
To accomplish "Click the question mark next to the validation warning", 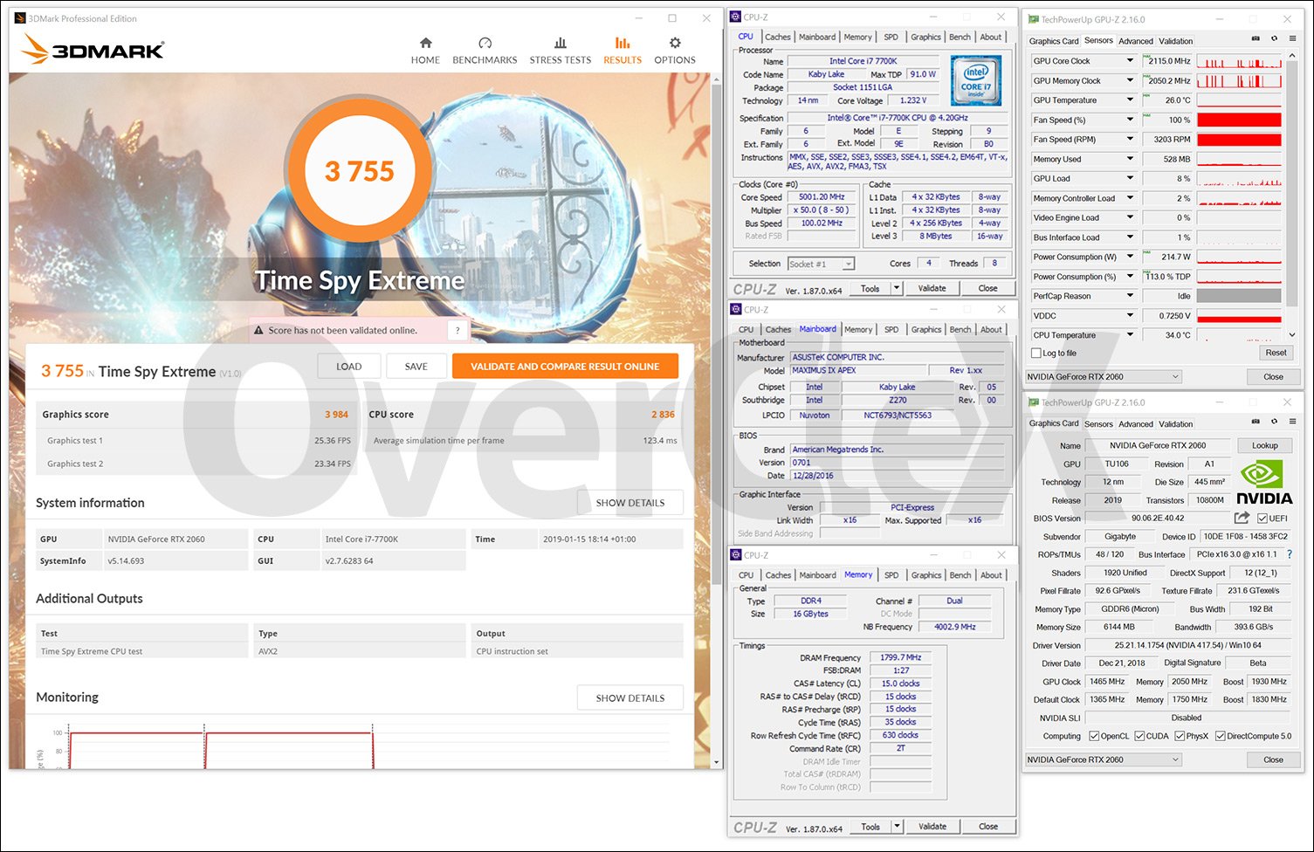I will tap(457, 330).
